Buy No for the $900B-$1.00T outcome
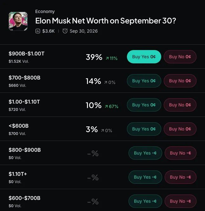The width and height of the screenshot is (205, 211). coord(180,57)
